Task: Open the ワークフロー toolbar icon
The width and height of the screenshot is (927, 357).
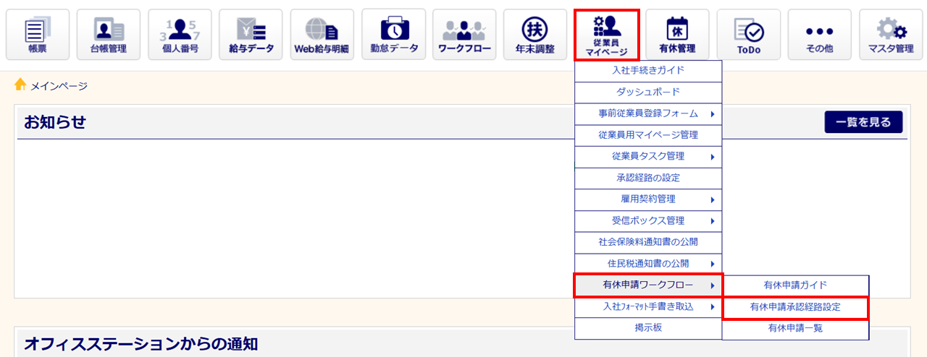Action: coord(464,35)
